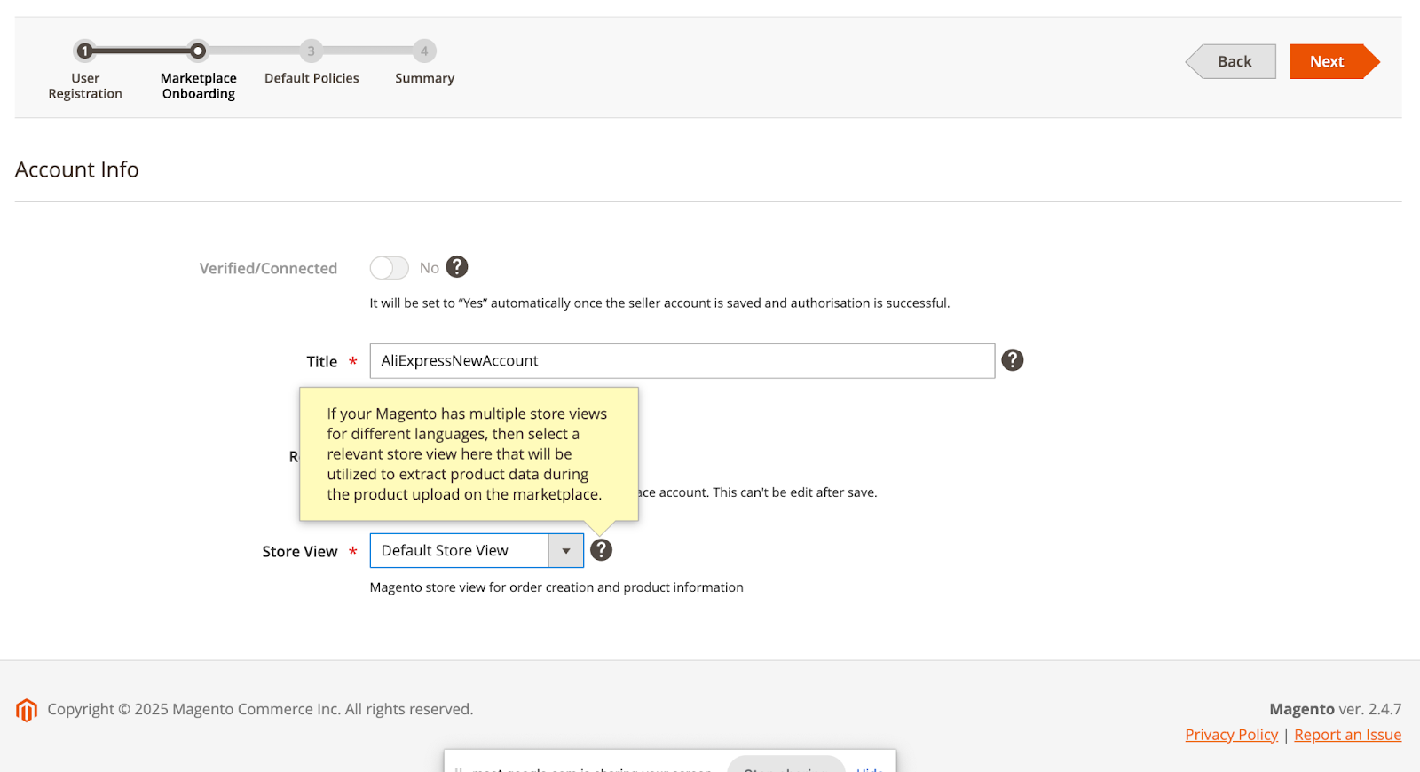Open the Privacy Policy link
The height and width of the screenshot is (772, 1420).
[x=1231, y=735]
